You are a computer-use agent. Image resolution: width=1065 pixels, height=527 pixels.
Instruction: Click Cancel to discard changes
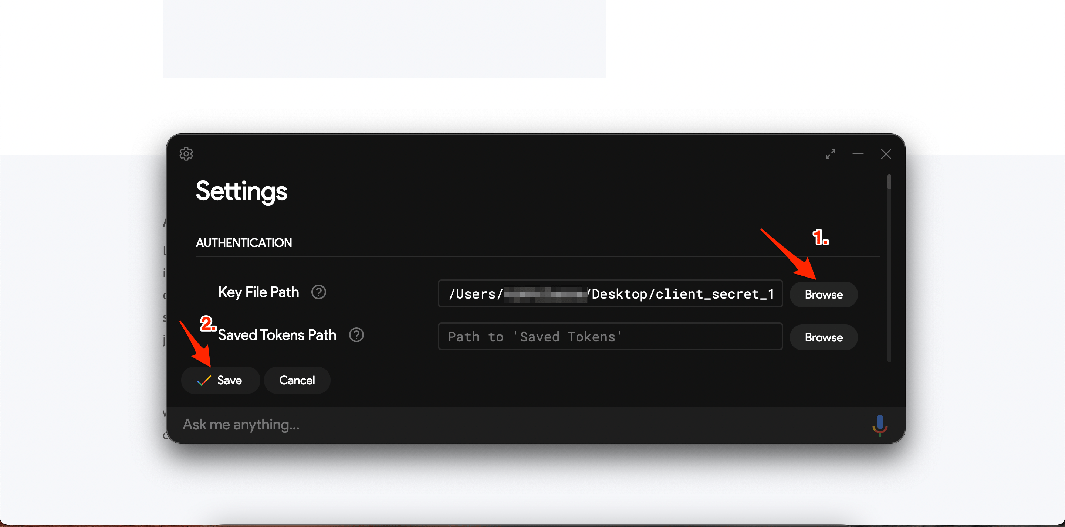point(296,380)
